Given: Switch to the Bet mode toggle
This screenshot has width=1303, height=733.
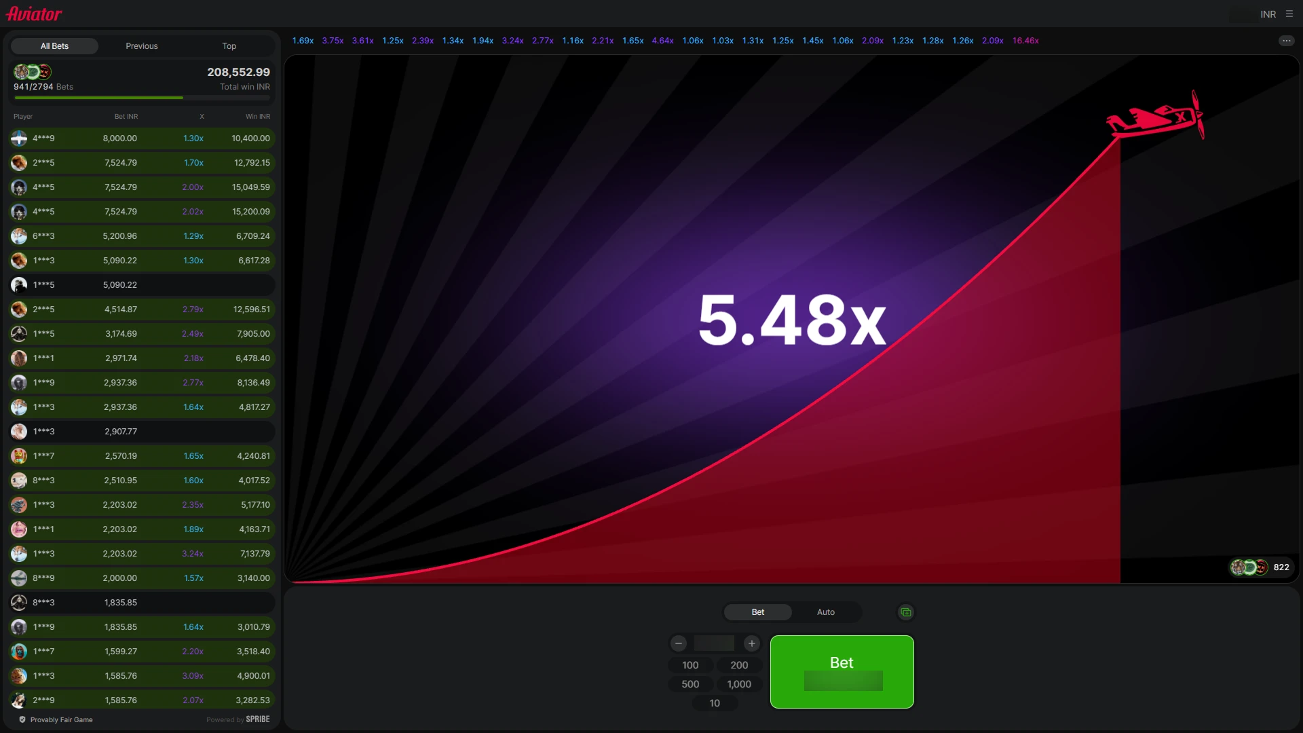Looking at the screenshot, I should [x=757, y=612].
